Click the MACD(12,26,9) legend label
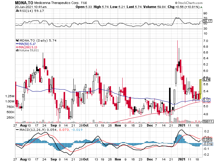Image resolution: width=214 pixels, height=162 pixels. point(33,130)
